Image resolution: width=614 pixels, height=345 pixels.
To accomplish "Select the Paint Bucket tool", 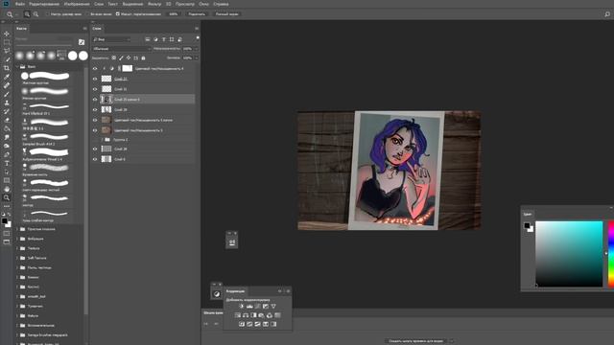I will tap(7, 128).
